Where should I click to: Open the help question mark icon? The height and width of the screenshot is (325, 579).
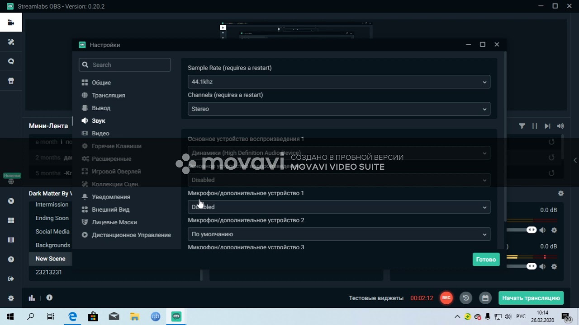pos(11,260)
